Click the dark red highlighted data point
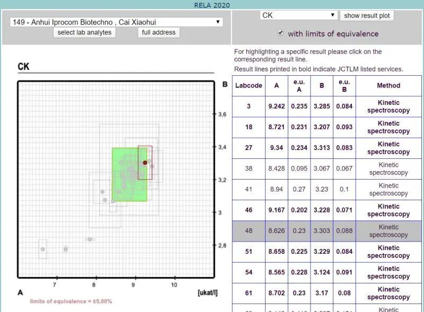 (x=145, y=163)
